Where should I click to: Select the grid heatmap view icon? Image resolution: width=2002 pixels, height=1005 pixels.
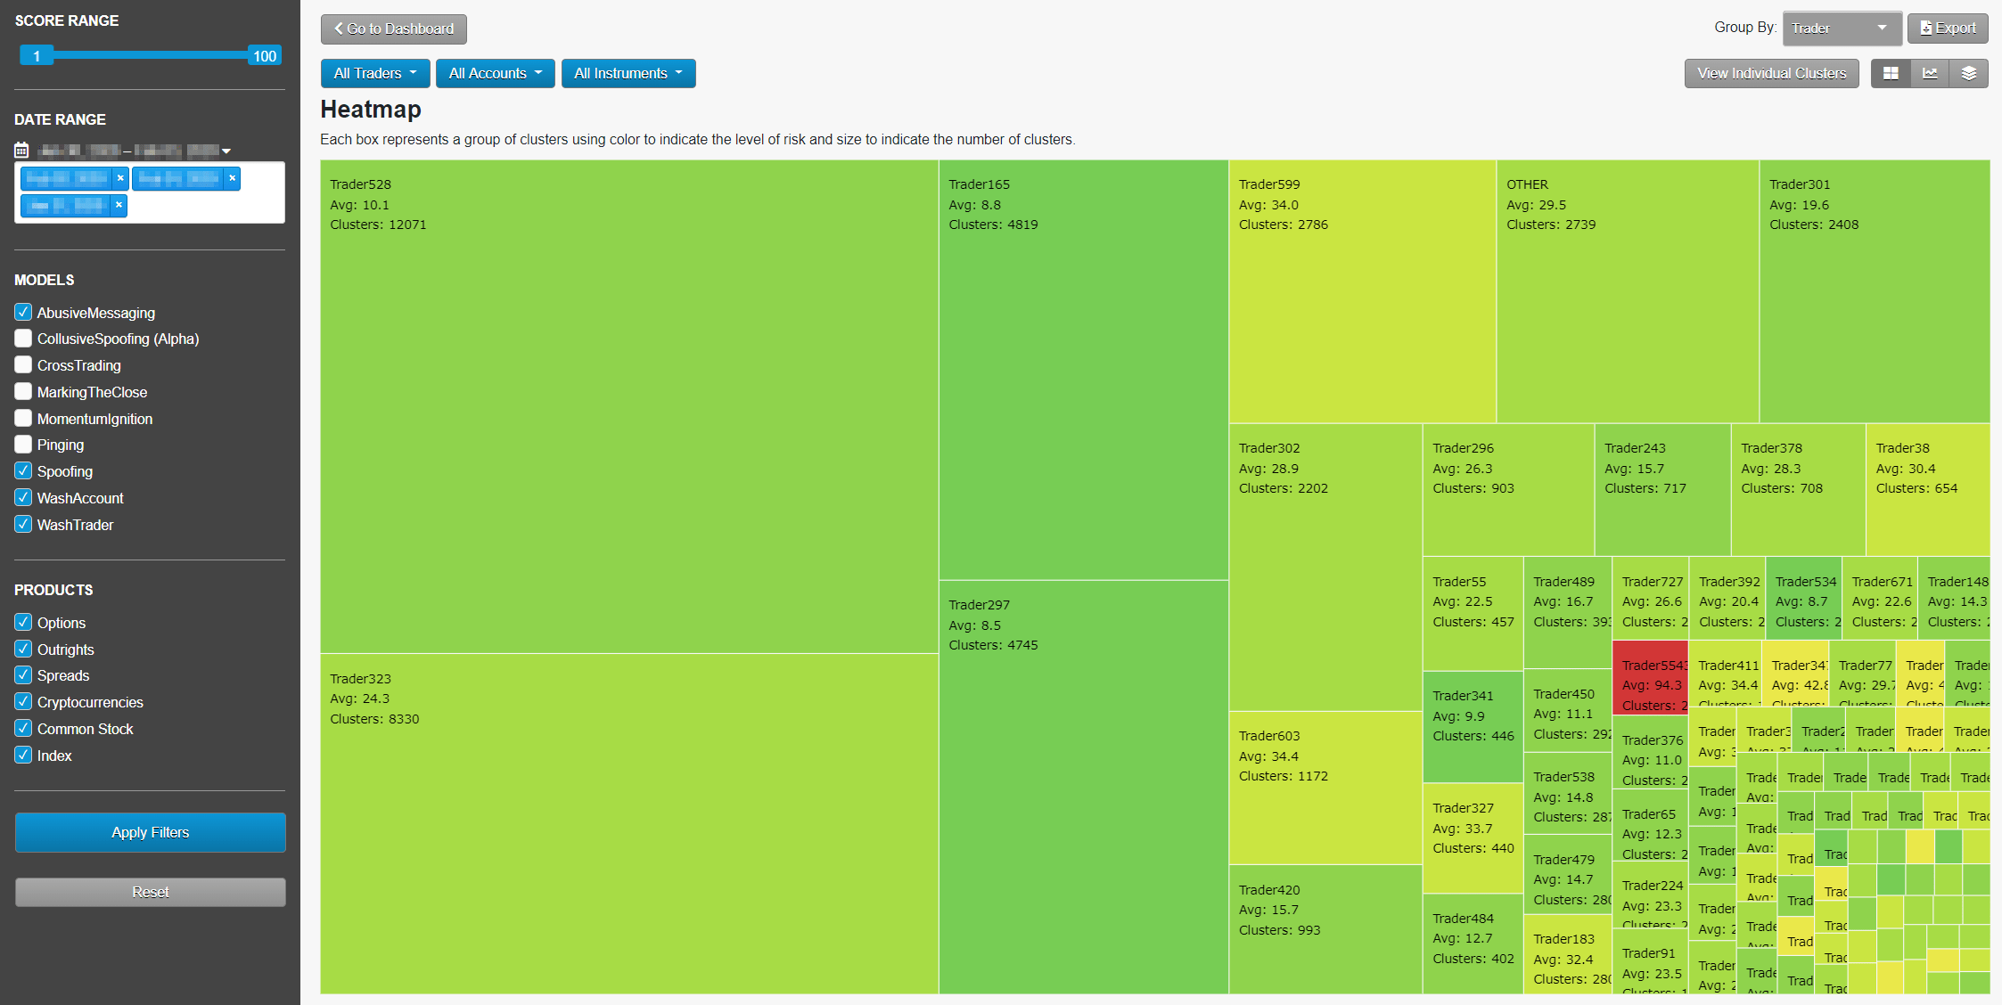click(1890, 73)
